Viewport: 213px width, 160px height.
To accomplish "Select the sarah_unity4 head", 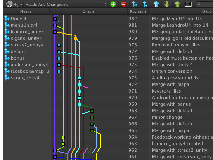I will point(25,78).
